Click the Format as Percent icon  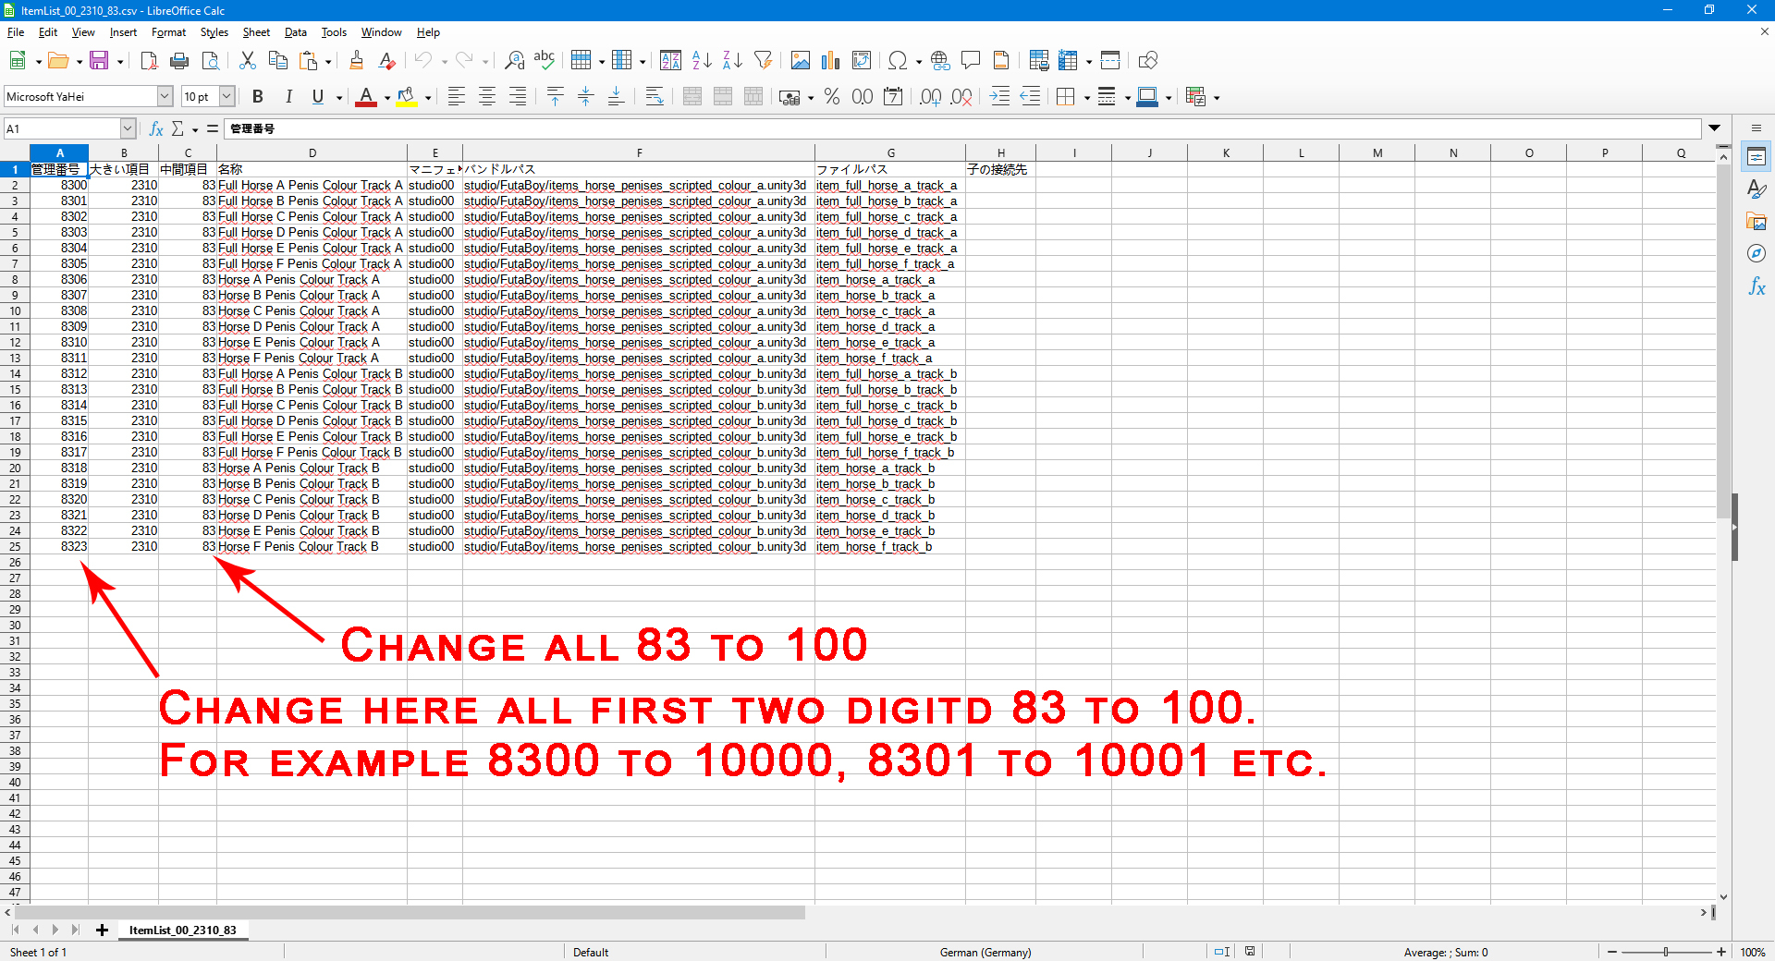[x=831, y=97]
